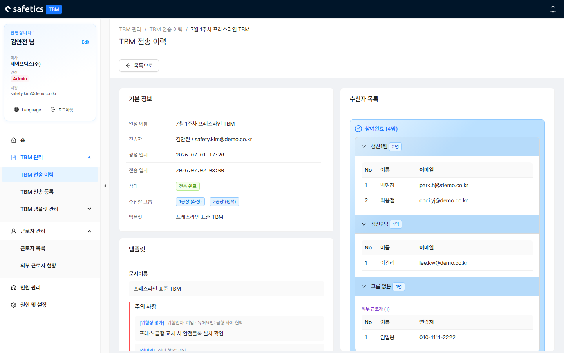This screenshot has height=353, width=564.
Task: Click the Edit profile link
Action: coord(85,42)
